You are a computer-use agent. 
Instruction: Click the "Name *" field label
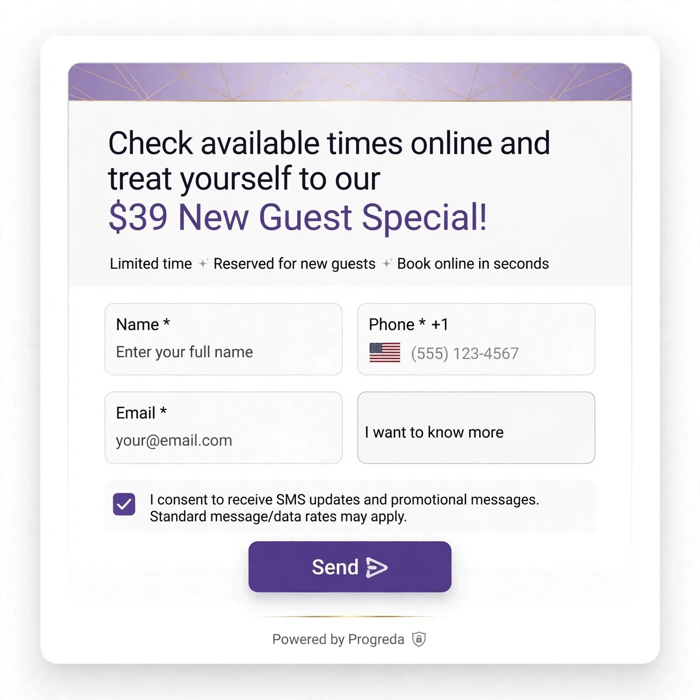[x=143, y=325]
